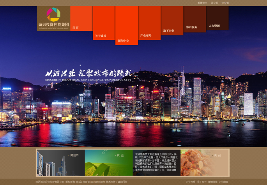Click the 硅峰网络 tech support link

tap(122, 182)
